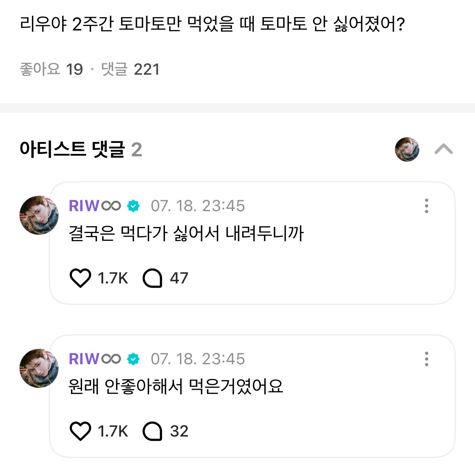This screenshot has height=467, width=475.
Task: Tap the verified badge on first comment
Action: pyautogui.click(x=133, y=206)
